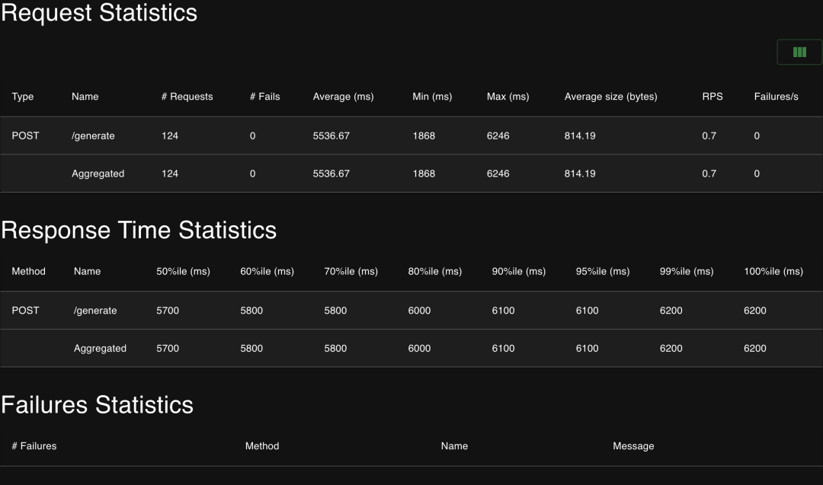
Task: Select the Min (ms) column header
Action: pyautogui.click(x=432, y=97)
